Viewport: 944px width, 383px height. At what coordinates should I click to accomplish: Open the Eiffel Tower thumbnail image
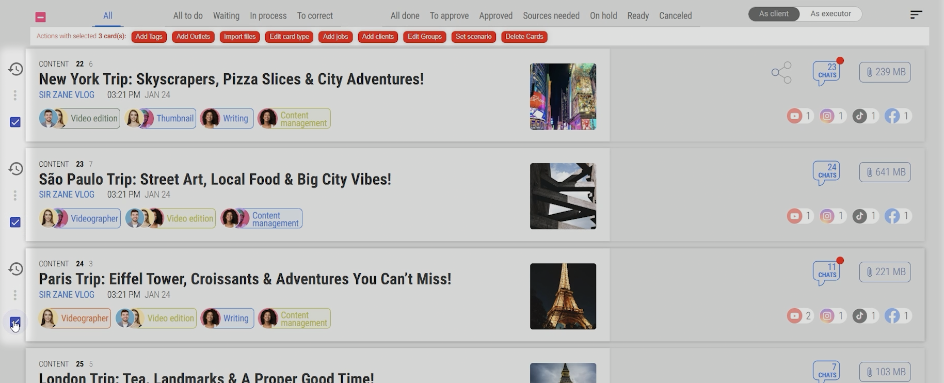click(563, 296)
